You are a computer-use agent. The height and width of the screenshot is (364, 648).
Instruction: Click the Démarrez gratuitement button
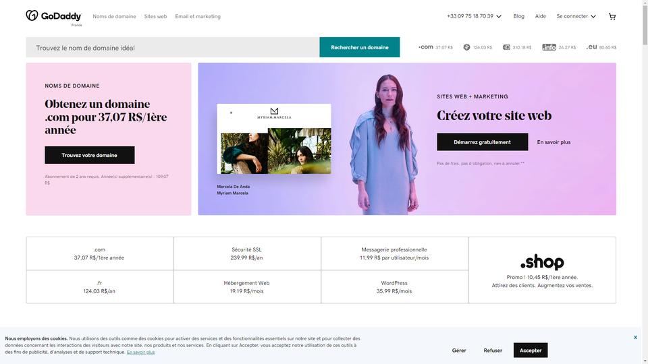[x=482, y=142]
